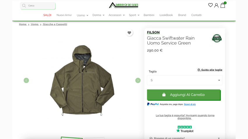Expand Bisogno di un consiglio section
The width and height of the screenshot is (248, 139).
(x=185, y=138)
